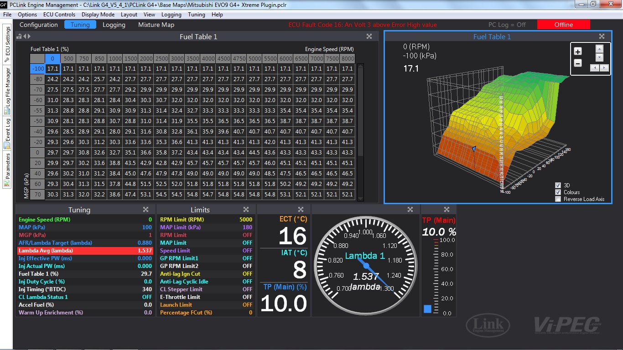Screen dimensions: 623x350
Task: Select the 70 kPa row header
Action: [37, 194]
